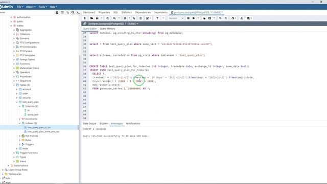The width and height of the screenshot is (327, 184).
Task: Click Filtered Rows icon in browser toolbar
Action: coord(67,12)
